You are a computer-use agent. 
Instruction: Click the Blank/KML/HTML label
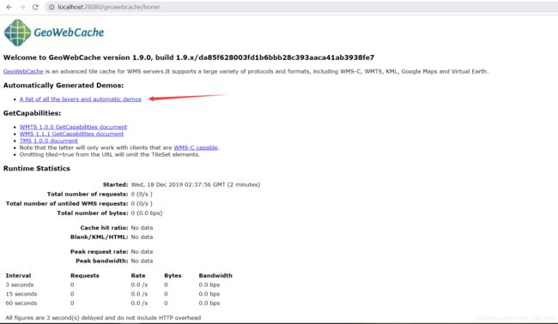(x=100, y=237)
